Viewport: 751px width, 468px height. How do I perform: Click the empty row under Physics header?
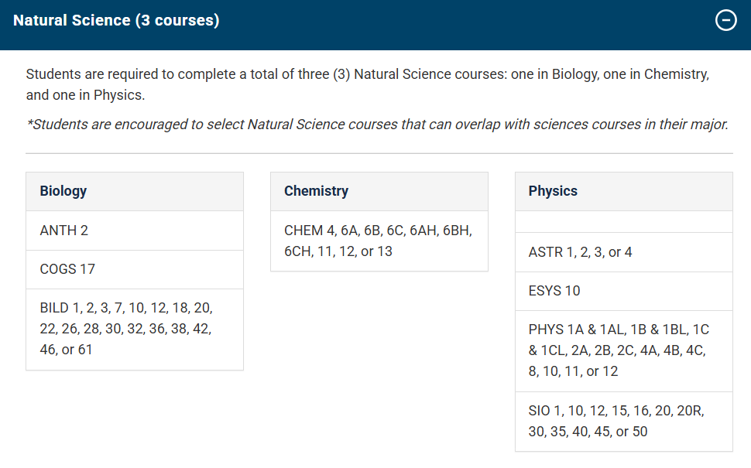point(623,222)
